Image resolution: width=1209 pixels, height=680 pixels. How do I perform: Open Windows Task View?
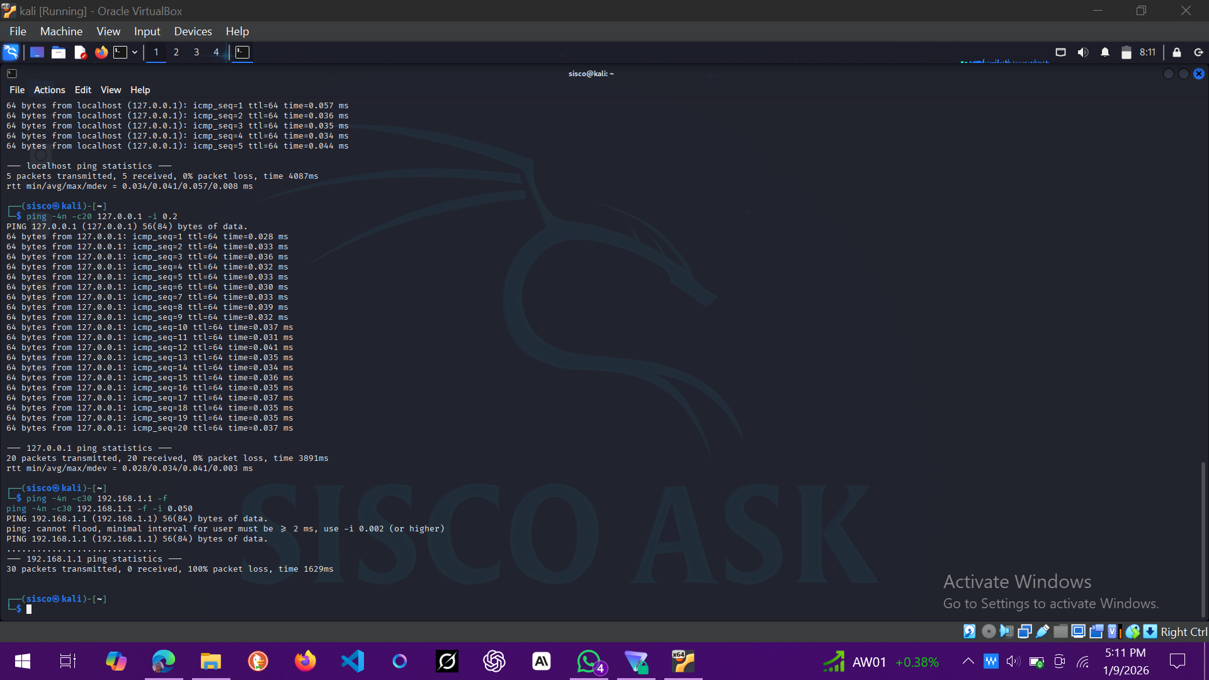coord(68,661)
